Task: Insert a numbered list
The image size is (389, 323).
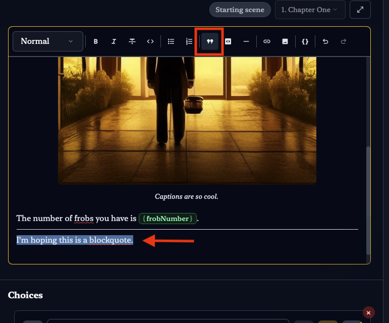Action: tap(189, 41)
